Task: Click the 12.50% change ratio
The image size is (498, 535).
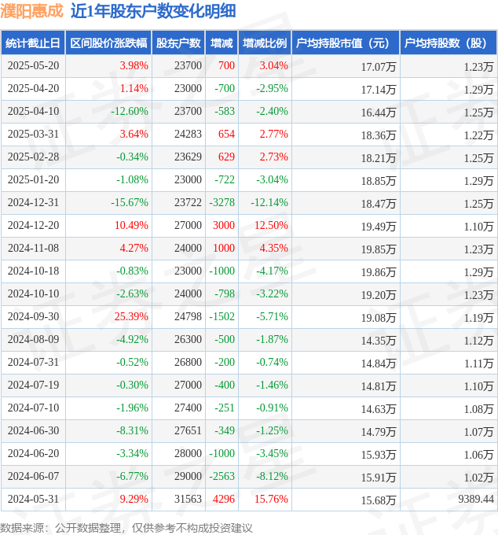Action: tap(271, 225)
